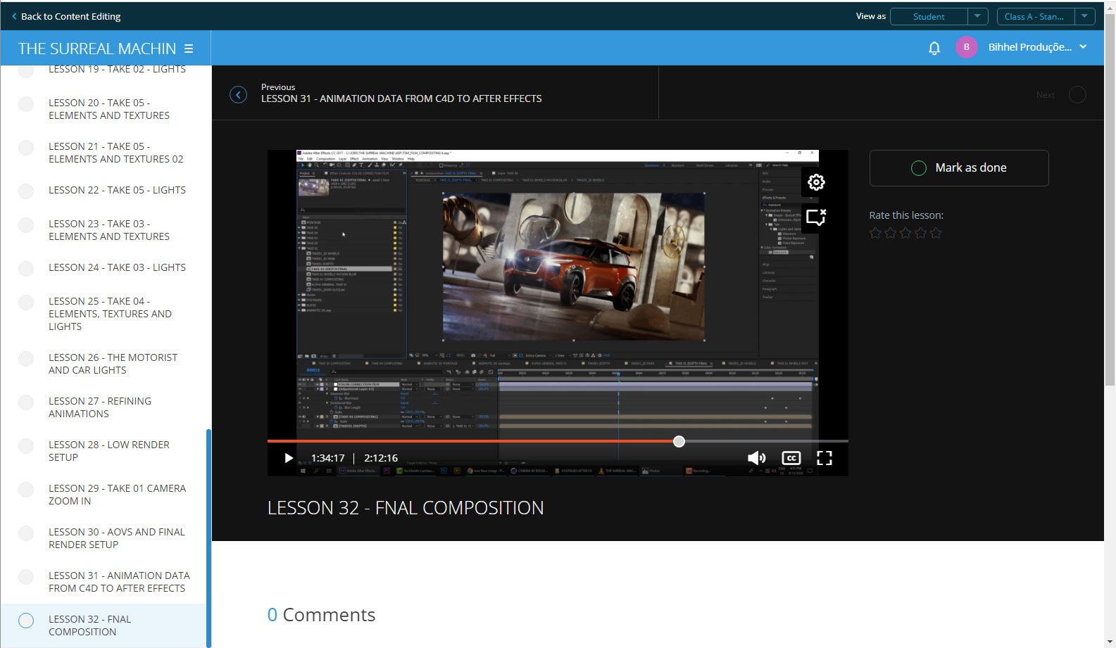This screenshot has height=648, width=1116.
Task: Mute the video with speaker icon
Action: pos(756,458)
